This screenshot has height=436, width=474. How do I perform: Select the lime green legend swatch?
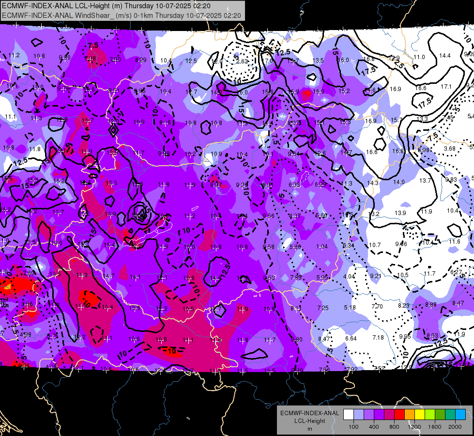[430, 415]
